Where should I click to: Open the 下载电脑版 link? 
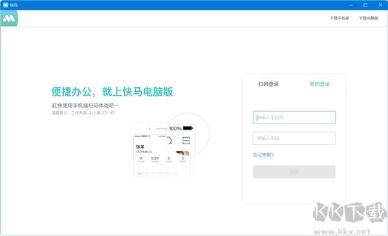(369, 18)
